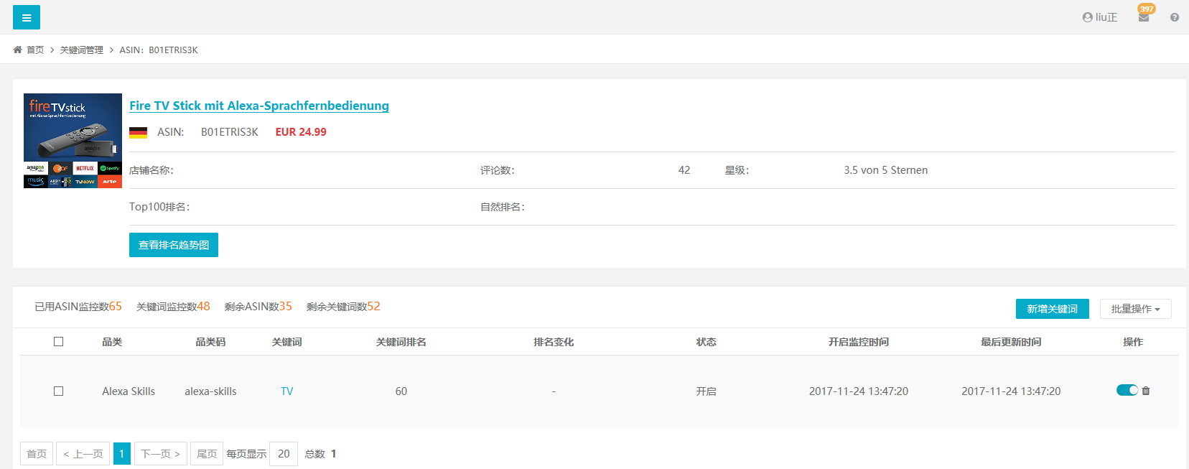1189x469 pixels.
Task: Check the Alexa Skills row checkbox
Action: pos(59,391)
